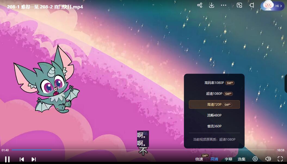
Task: Select 高码率1080P quality option
Action: (214, 83)
